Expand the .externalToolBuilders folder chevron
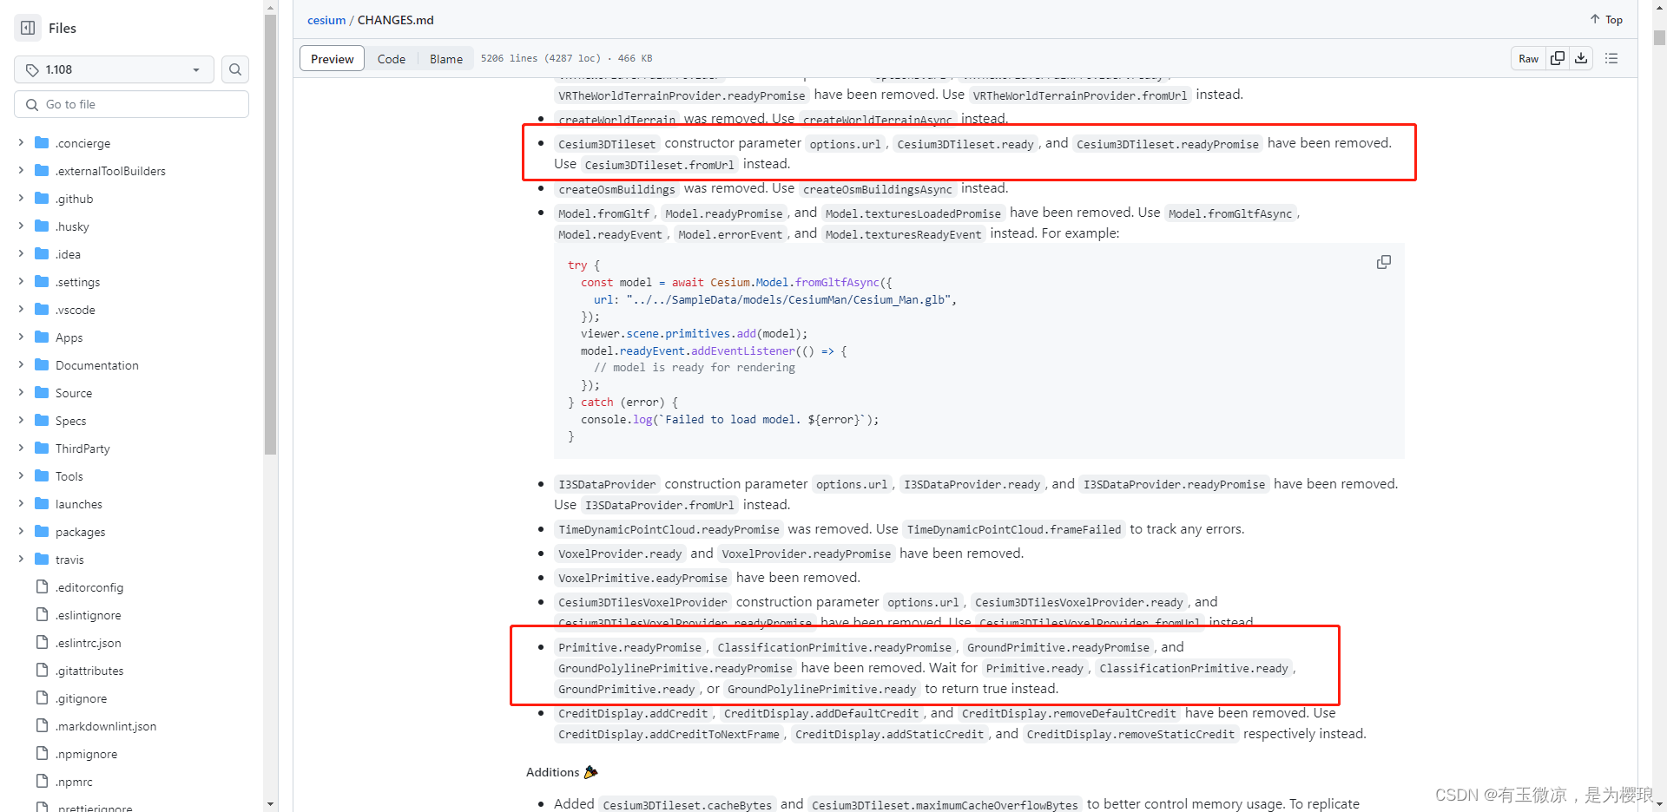The image size is (1667, 812). tap(21, 170)
